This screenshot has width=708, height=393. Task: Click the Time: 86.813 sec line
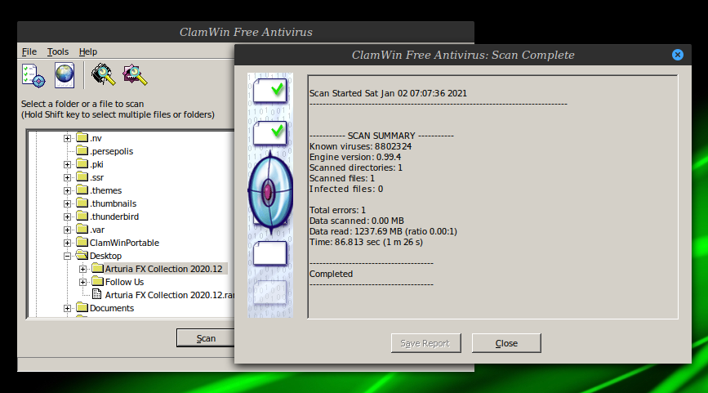tap(366, 242)
